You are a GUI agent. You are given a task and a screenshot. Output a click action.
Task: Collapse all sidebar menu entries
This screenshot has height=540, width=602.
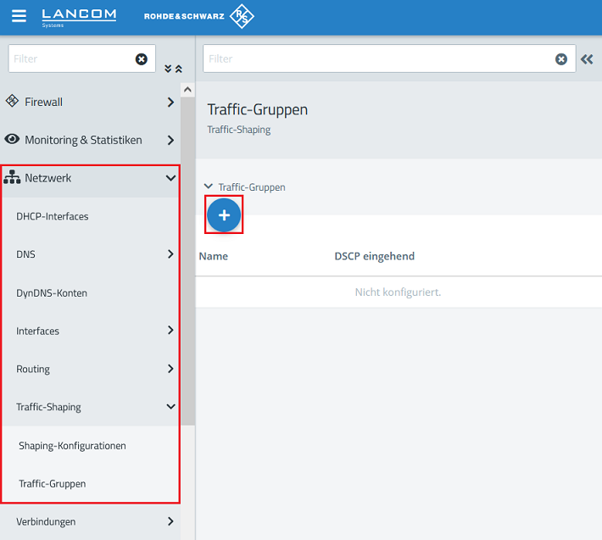pos(178,69)
